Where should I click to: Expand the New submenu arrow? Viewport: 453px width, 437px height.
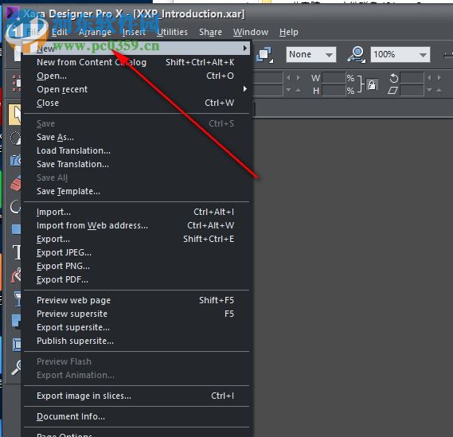pyautogui.click(x=245, y=48)
